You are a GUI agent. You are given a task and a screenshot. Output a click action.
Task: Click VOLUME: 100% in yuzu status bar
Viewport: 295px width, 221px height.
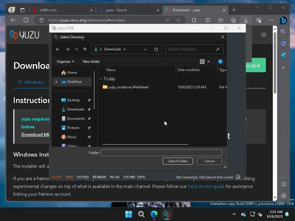point(134,177)
